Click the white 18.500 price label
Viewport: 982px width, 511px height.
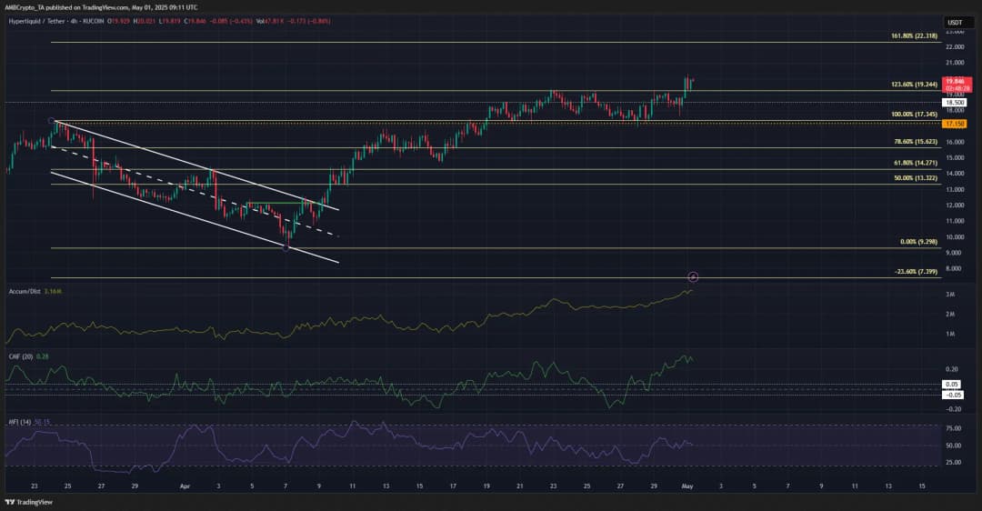[x=954, y=103]
